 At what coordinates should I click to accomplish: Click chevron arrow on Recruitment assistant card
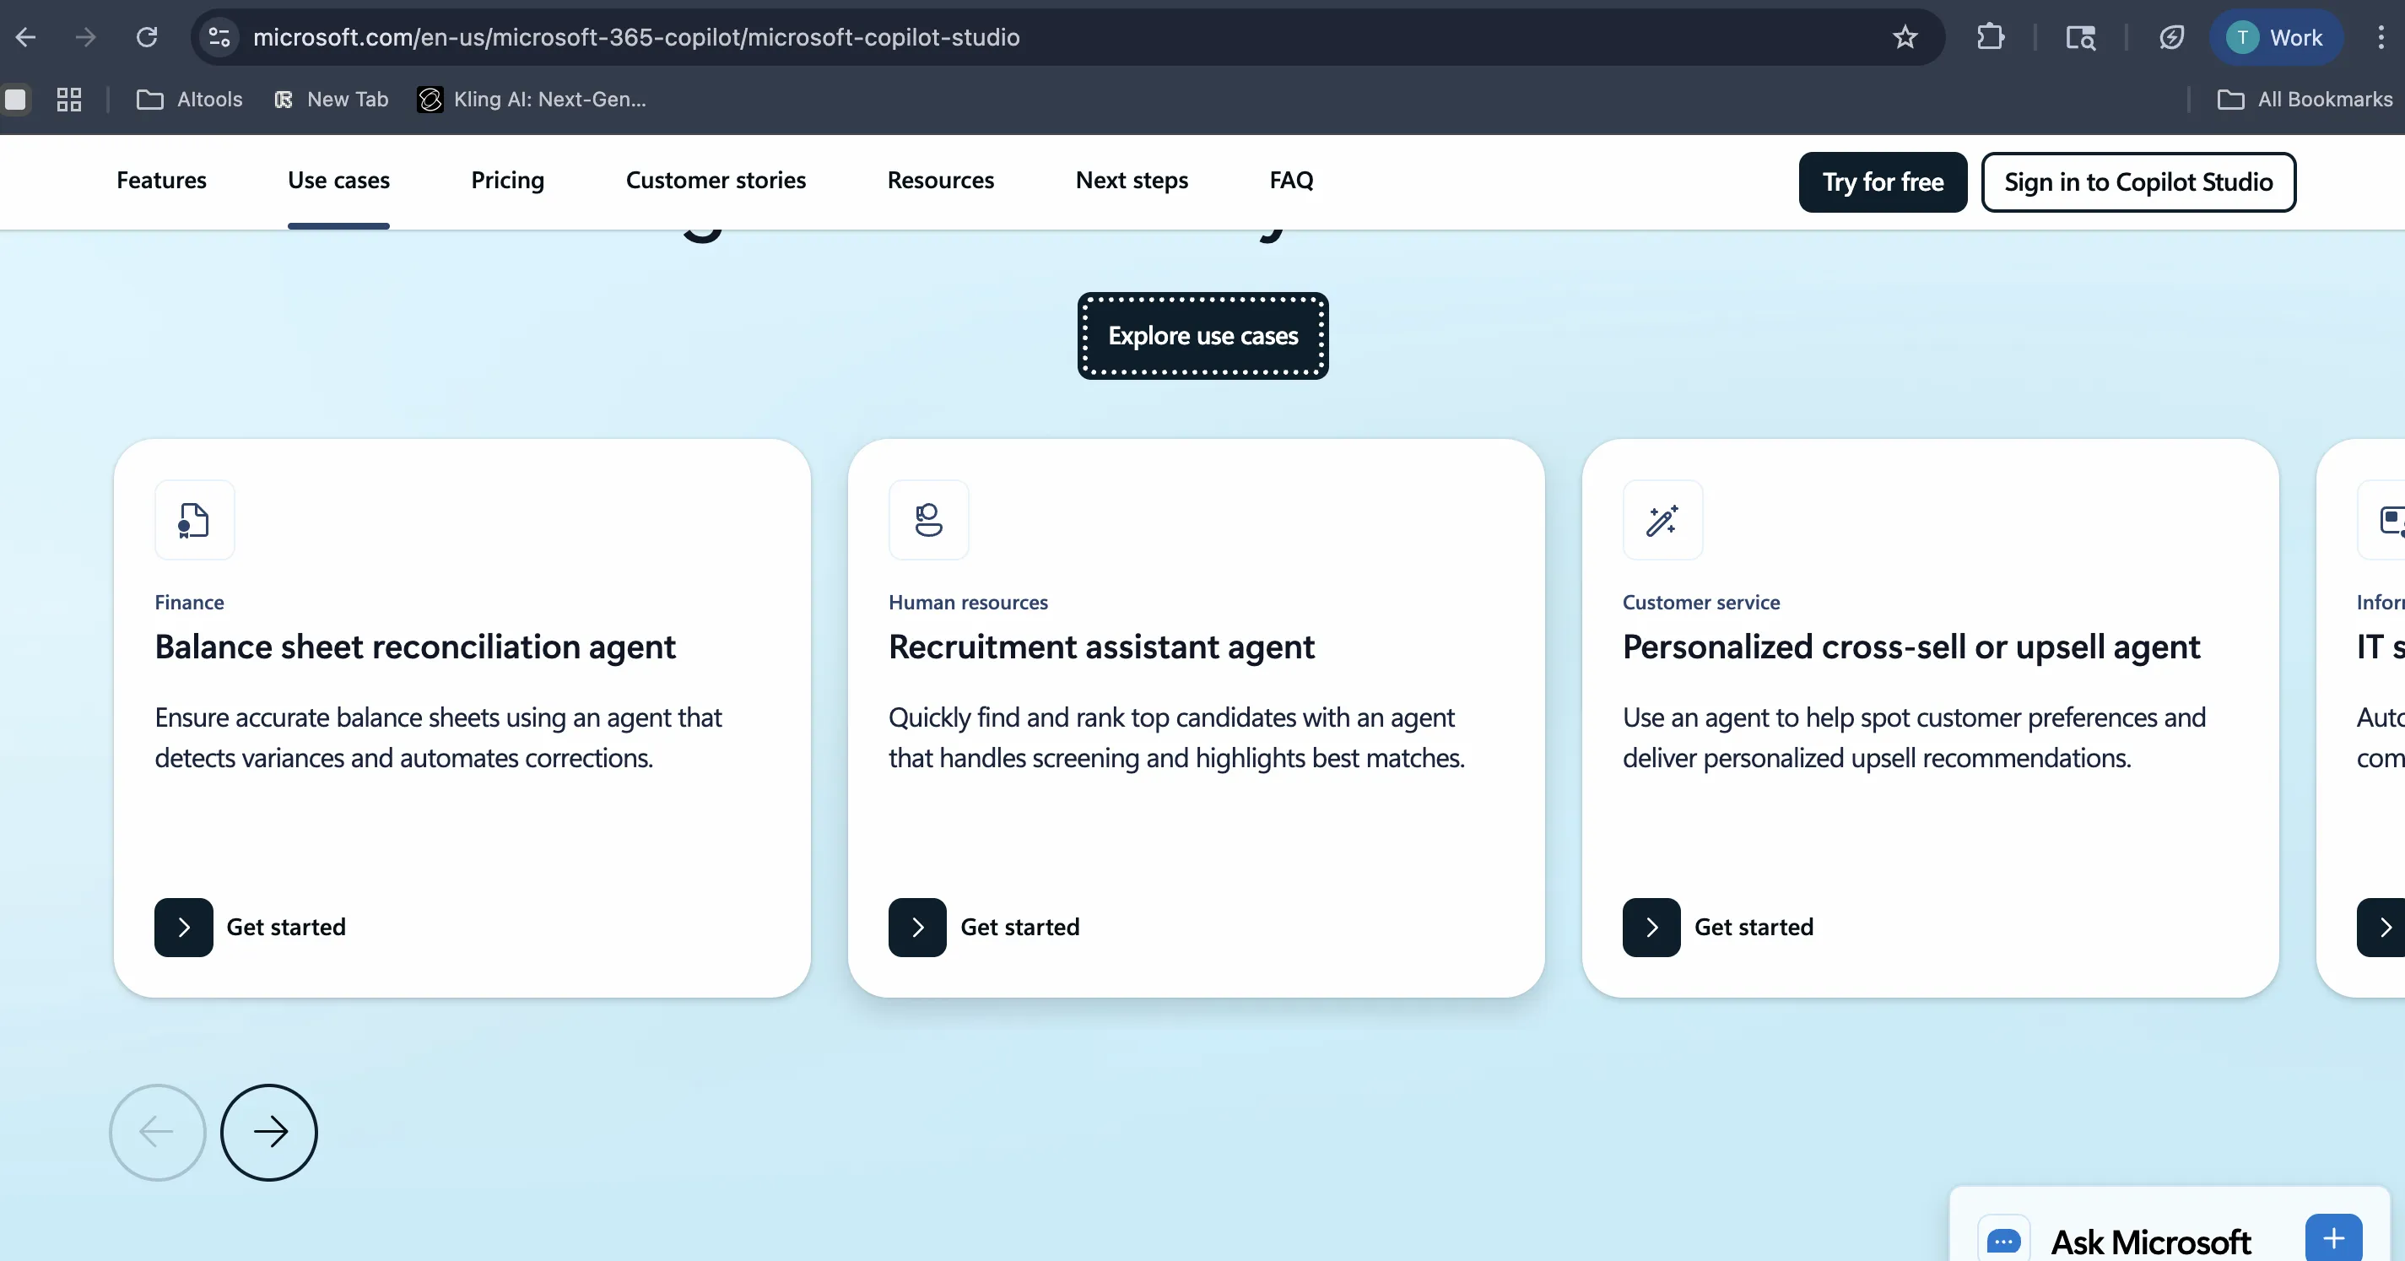[x=918, y=928]
